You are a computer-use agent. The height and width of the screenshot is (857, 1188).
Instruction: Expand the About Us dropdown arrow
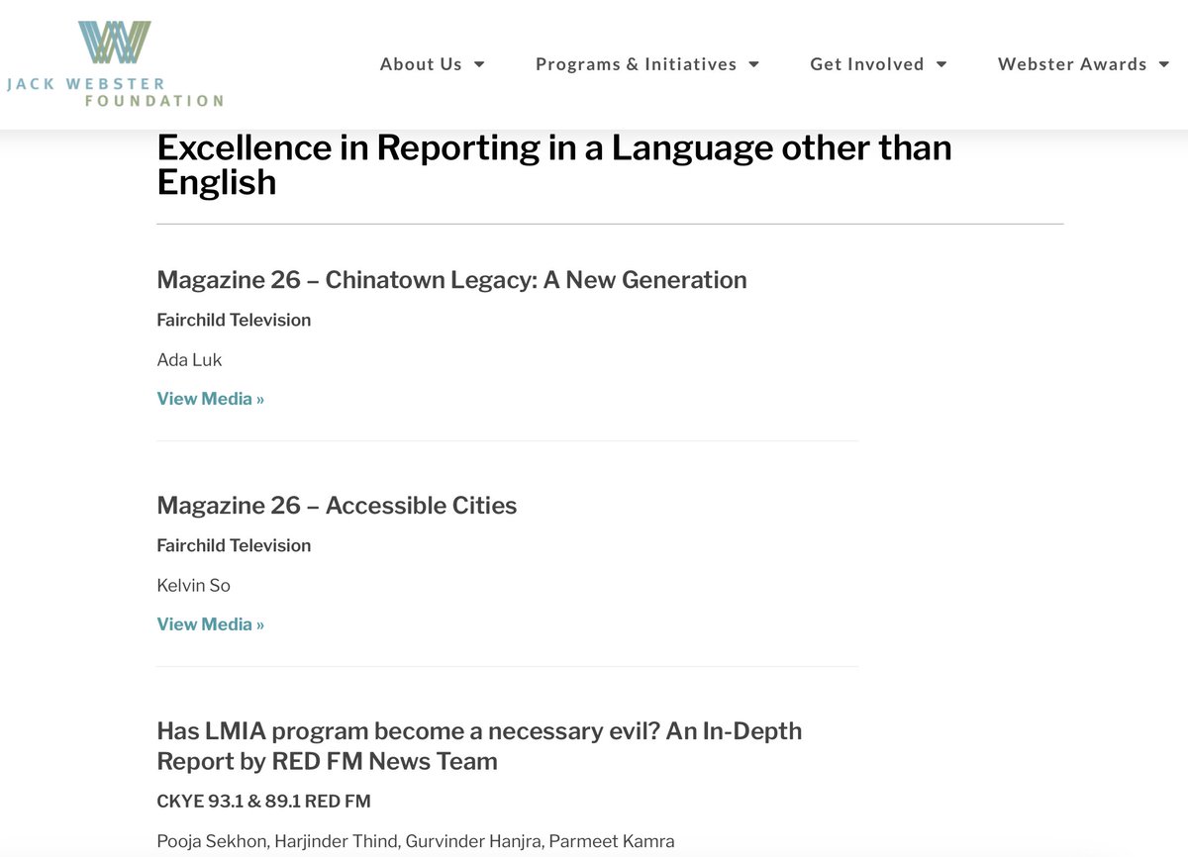(x=479, y=64)
